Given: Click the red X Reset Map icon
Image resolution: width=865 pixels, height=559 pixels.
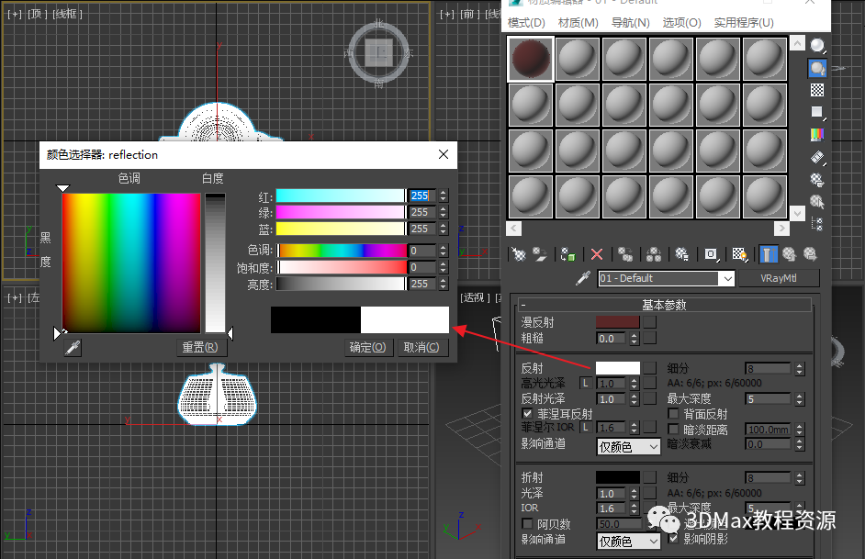Looking at the screenshot, I should (x=597, y=254).
